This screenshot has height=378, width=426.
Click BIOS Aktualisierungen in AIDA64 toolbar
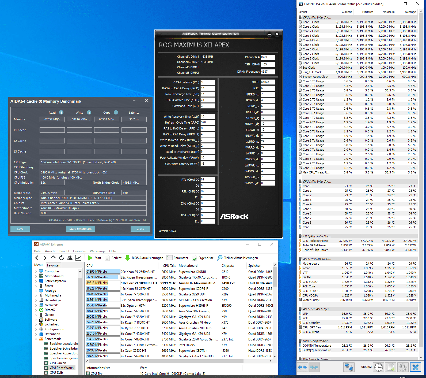click(144, 258)
